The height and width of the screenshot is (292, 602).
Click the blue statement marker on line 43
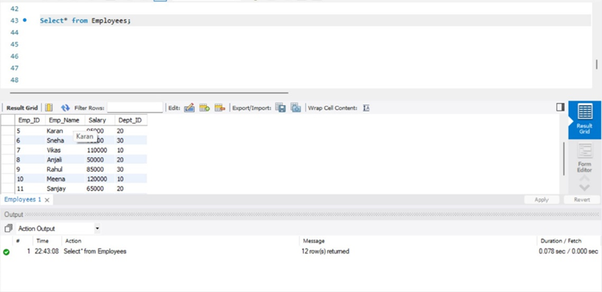point(25,20)
